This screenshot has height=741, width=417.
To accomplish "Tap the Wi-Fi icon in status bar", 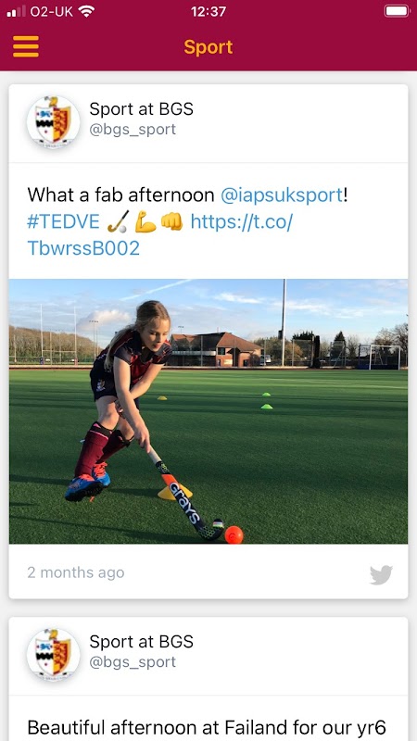I will [86, 11].
